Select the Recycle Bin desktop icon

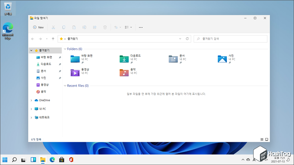(x=8, y=8)
